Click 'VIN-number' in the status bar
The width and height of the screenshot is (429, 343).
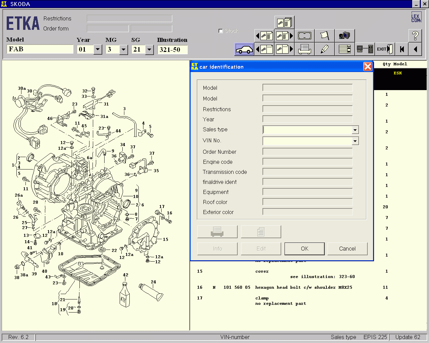235,337
